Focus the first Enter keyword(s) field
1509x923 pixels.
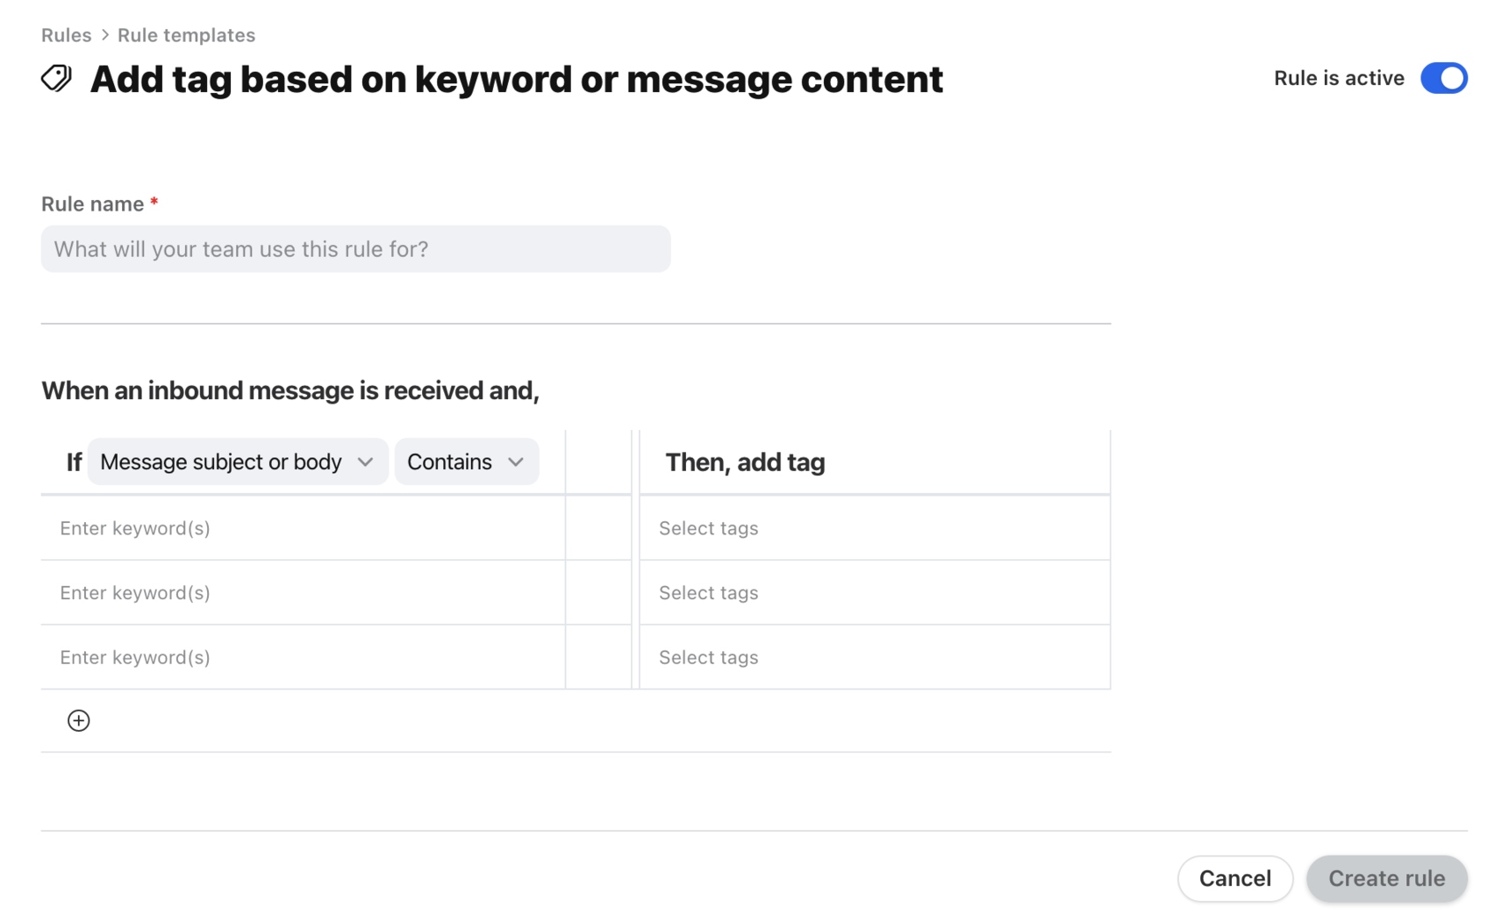click(303, 528)
